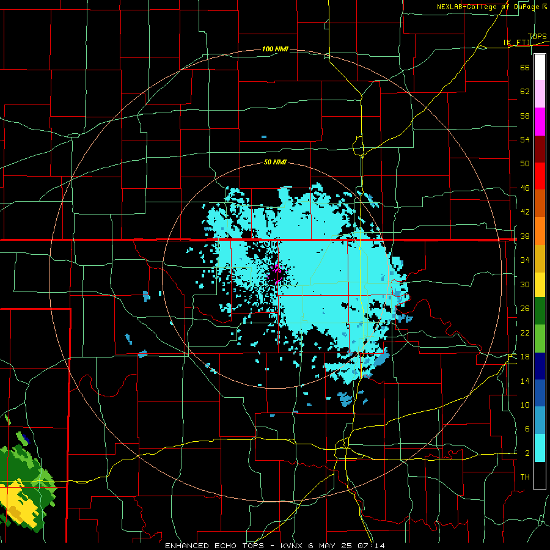Click the '46' legend value
Image resolution: width=550 pixels, height=550 pixels.
tap(525, 188)
